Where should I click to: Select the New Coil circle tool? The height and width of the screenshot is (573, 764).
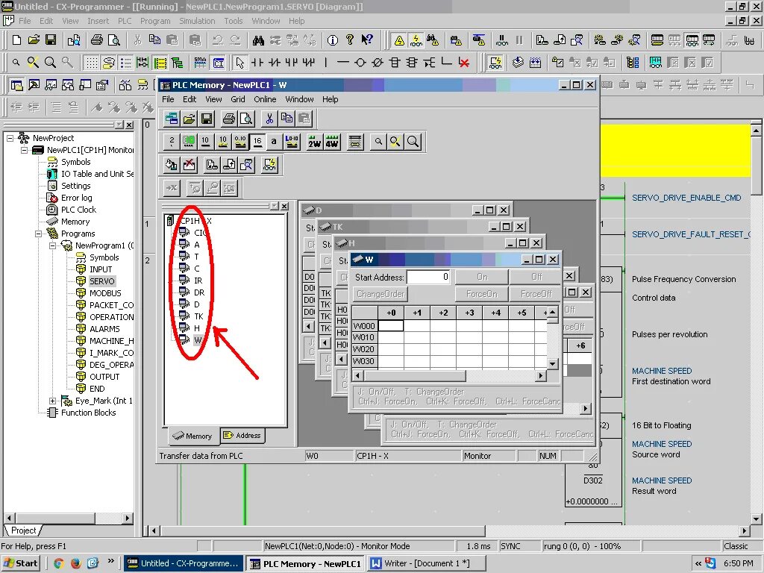tap(360, 63)
